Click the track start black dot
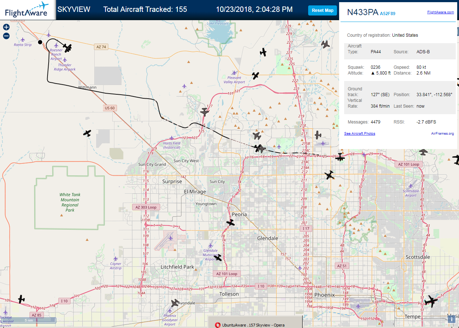Screen dimensions: 459x328 [40, 42]
